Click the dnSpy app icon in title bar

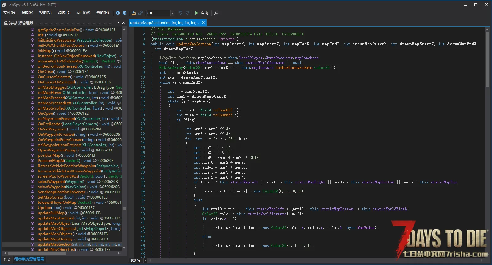click(4, 5)
